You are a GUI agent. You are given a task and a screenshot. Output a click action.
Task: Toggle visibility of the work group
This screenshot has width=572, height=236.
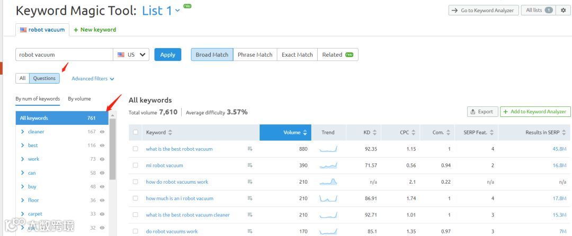(102, 159)
